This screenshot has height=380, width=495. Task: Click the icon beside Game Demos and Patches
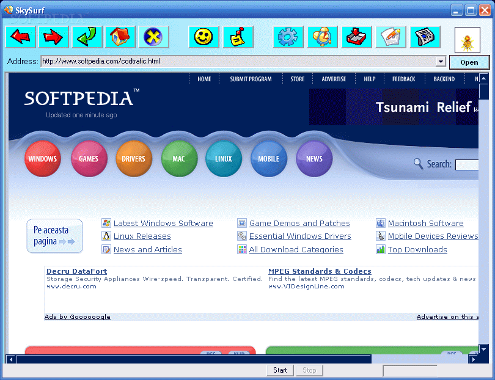pyautogui.click(x=242, y=223)
